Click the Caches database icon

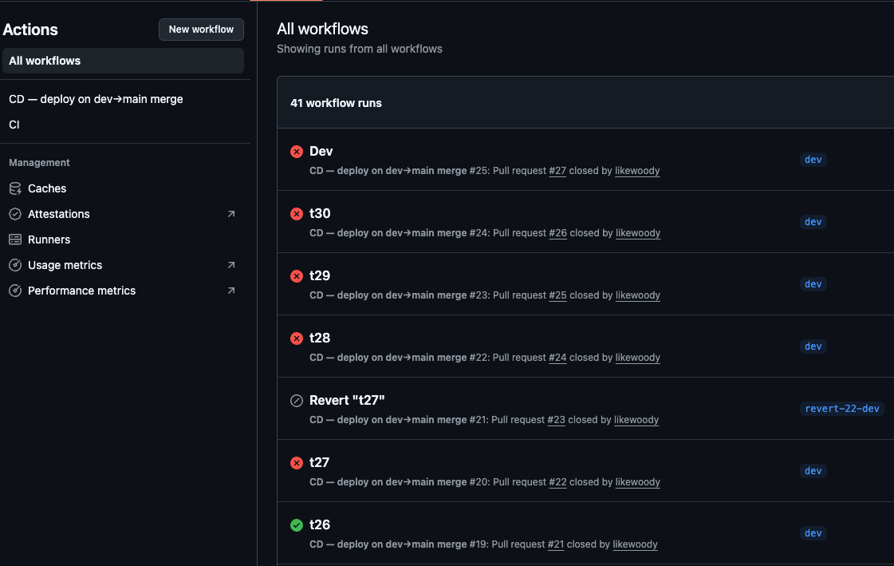[x=14, y=188]
